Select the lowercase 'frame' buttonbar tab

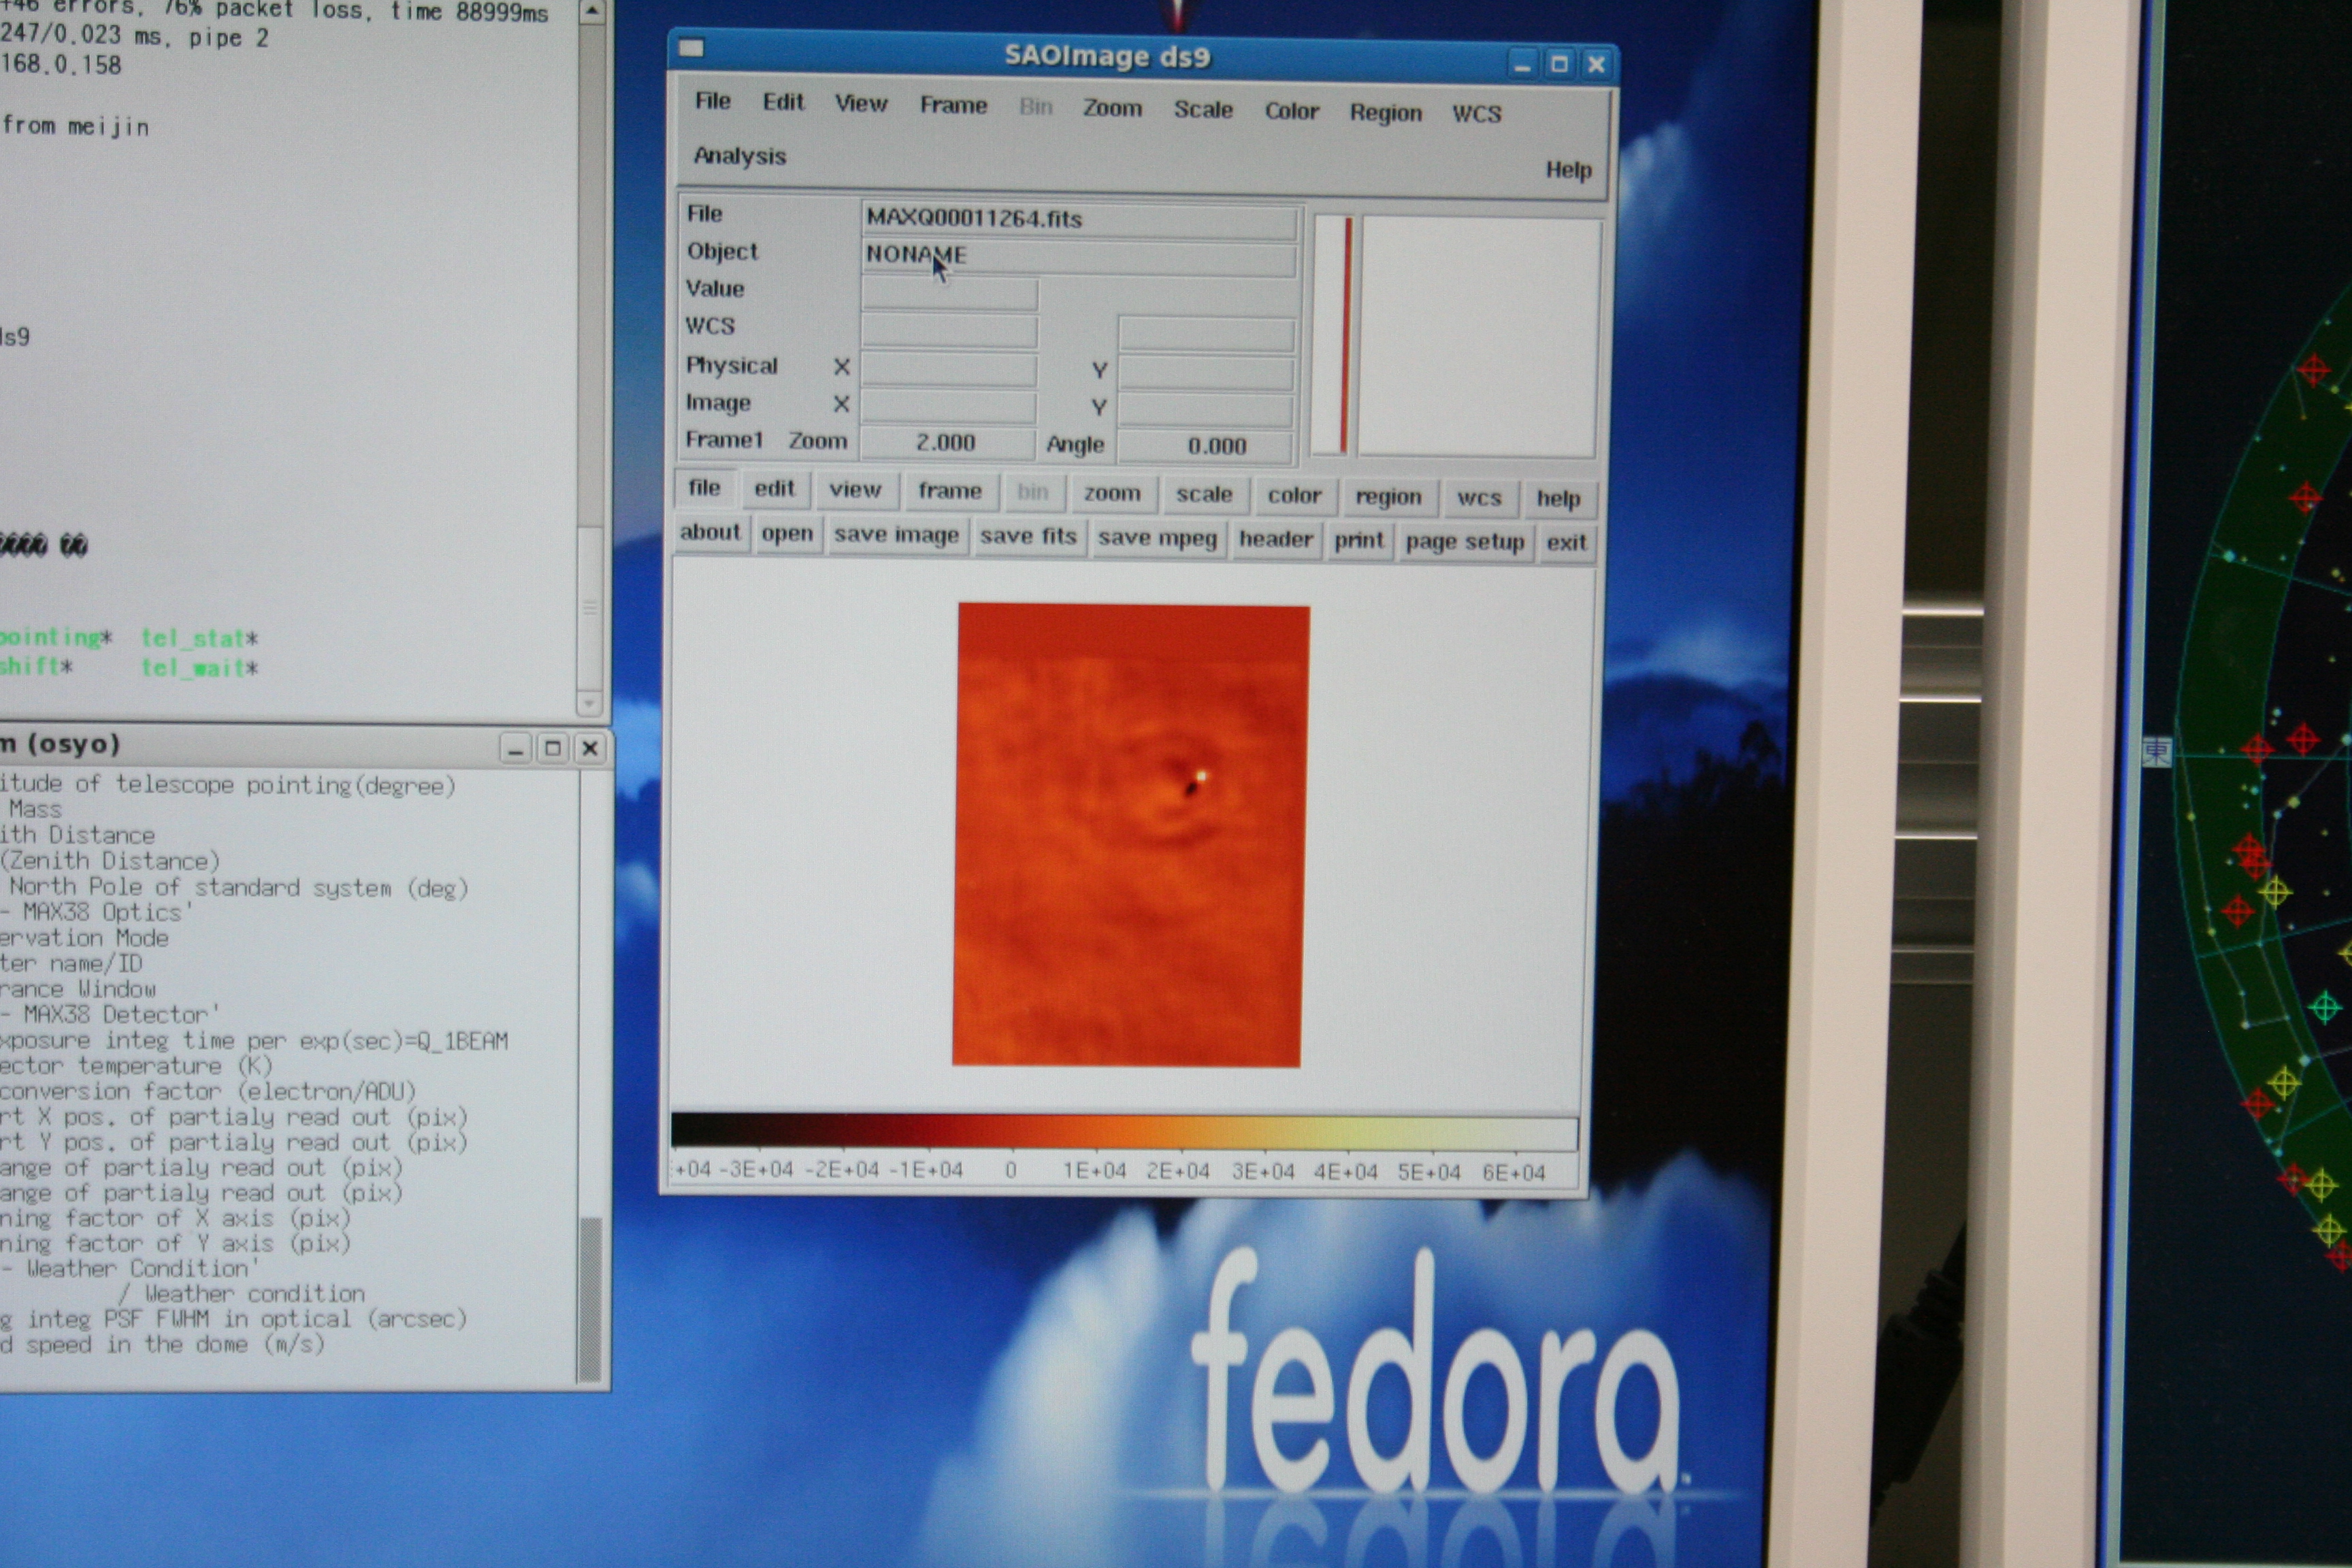click(x=950, y=491)
